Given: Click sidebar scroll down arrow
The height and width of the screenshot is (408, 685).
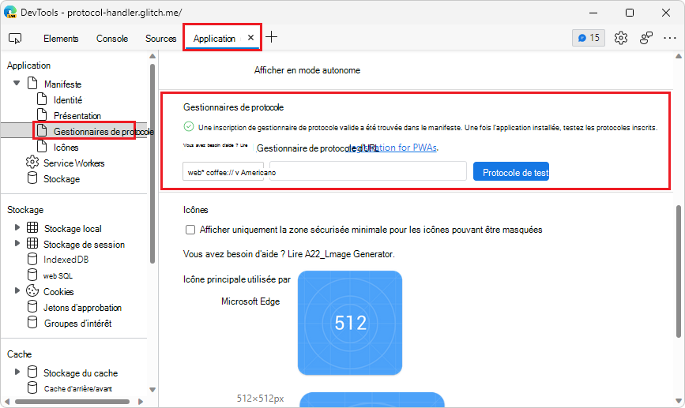Looking at the screenshot, I should point(152,390).
